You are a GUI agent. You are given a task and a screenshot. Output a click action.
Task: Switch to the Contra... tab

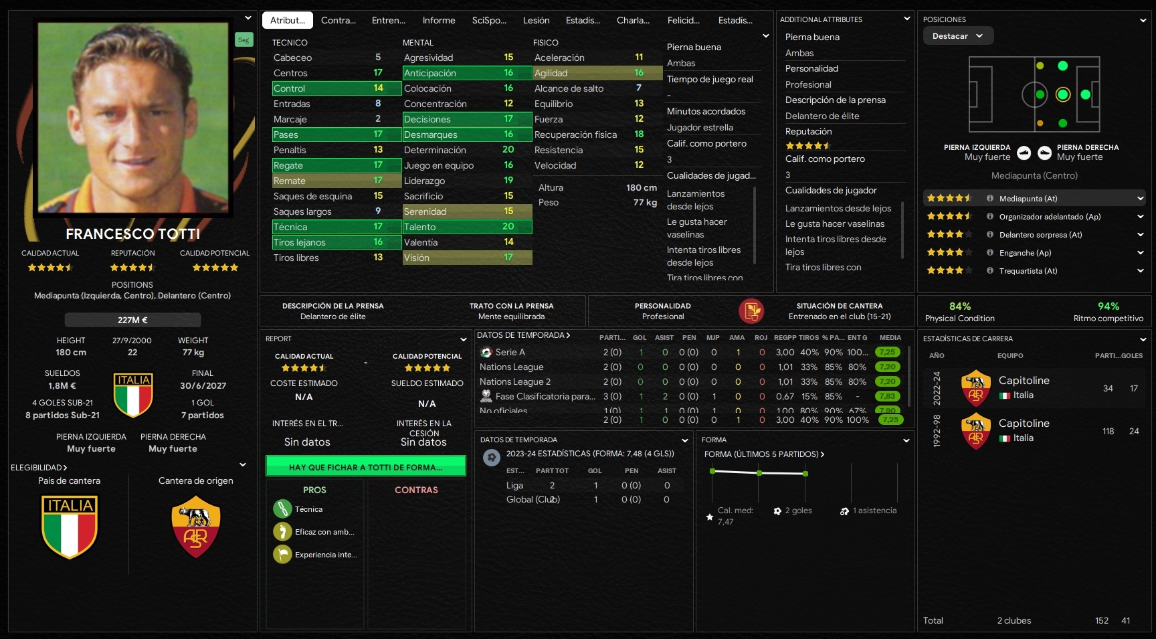coord(339,21)
